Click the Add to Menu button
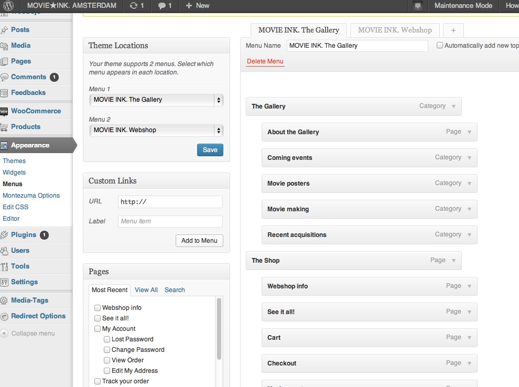This screenshot has height=387, width=519. pos(199,241)
